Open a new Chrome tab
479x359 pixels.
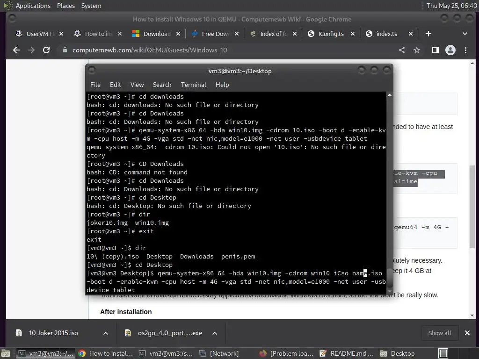pyautogui.click(x=428, y=34)
